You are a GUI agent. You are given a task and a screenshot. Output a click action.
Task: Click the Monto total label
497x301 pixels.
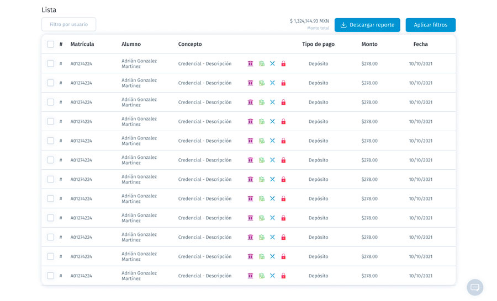pos(318,28)
